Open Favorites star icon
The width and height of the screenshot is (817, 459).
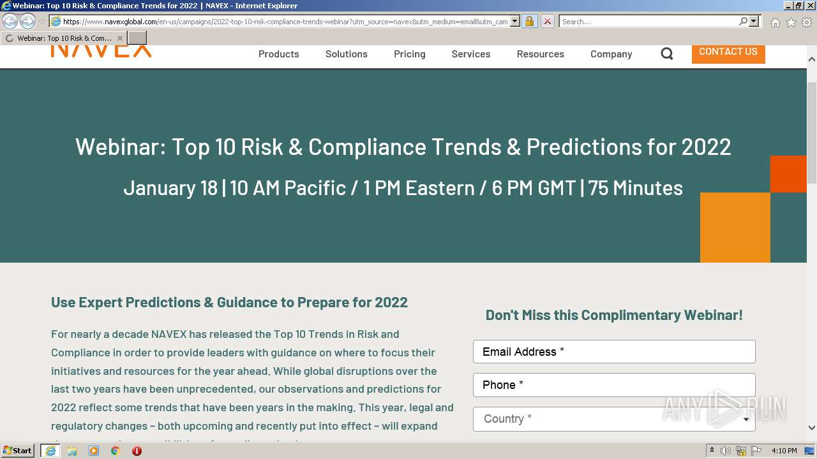tap(791, 22)
